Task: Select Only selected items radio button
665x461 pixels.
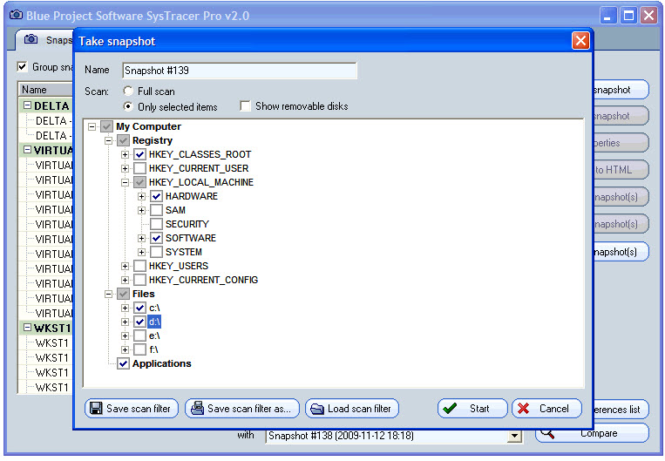Action: tap(127, 106)
